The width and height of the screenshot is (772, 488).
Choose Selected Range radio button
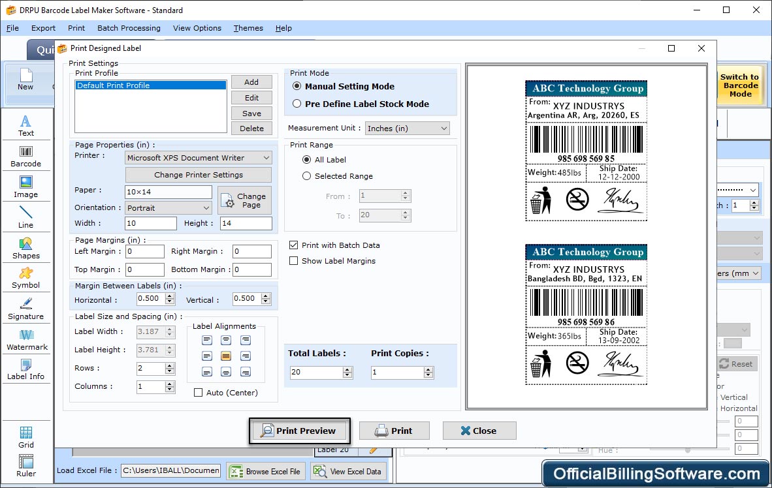[307, 175]
